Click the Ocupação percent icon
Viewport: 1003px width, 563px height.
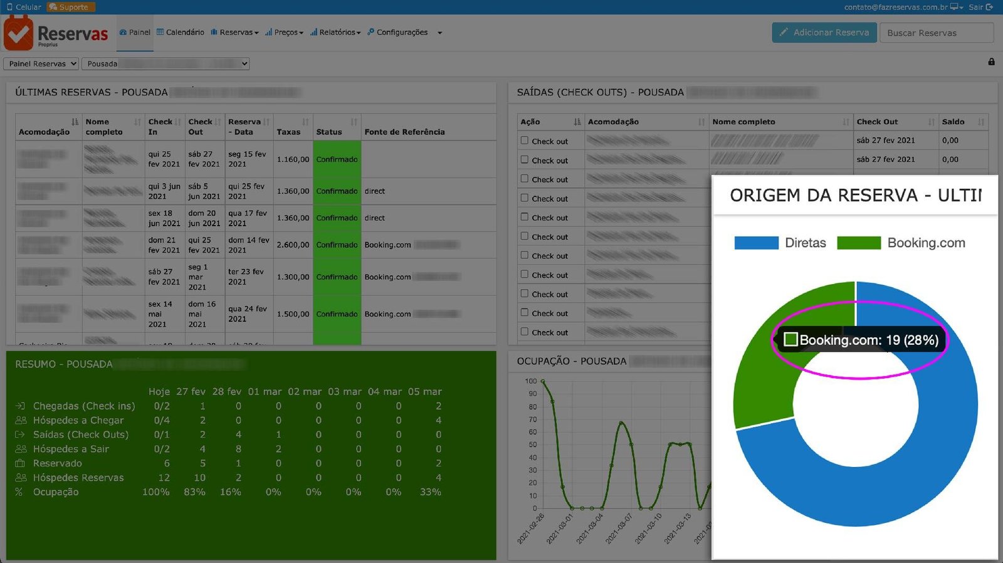pos(19,492)
